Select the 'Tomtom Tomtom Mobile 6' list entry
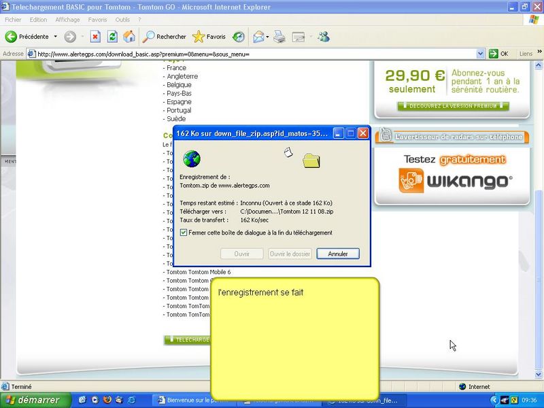 (x=199, y=272)
